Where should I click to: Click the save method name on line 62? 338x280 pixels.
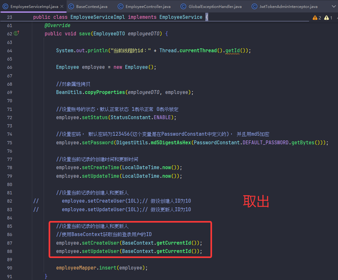coord(85,33)
